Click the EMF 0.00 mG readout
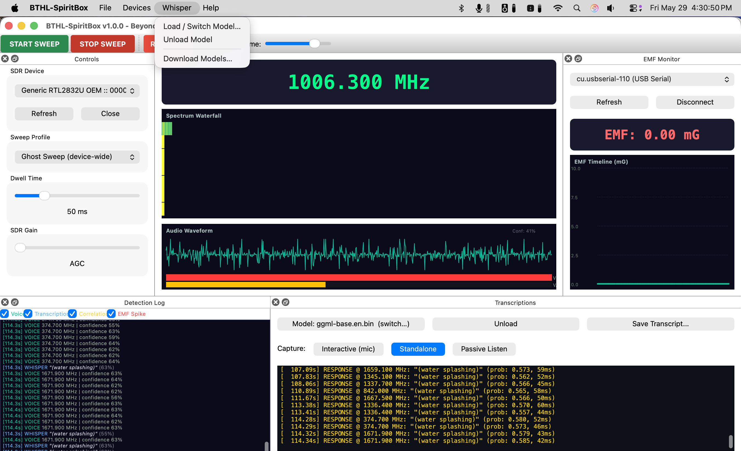The width and height of the screenshot is (741, 451). tap(652, 135)
